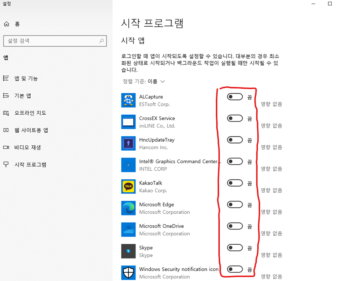Open 웹 사이트용 앱 settings page

31,130
